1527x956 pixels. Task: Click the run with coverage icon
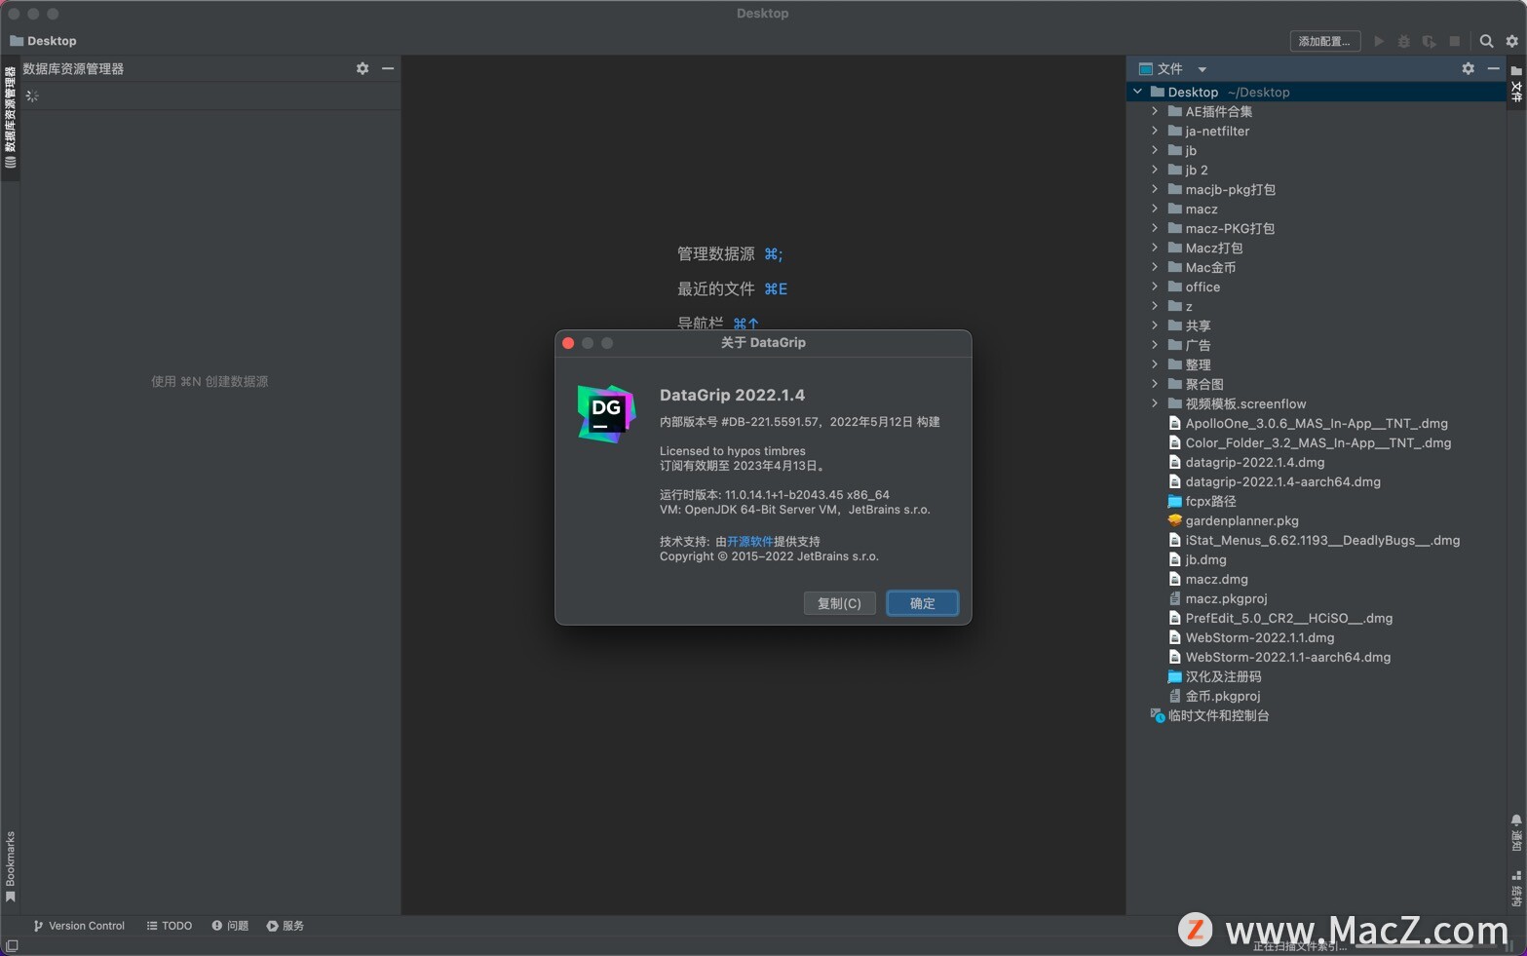click(x=1430, y=41)
